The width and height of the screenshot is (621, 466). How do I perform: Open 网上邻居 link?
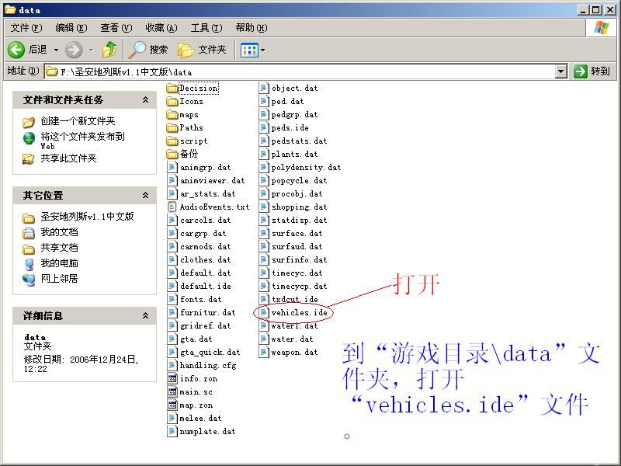(x=60, y=279)
